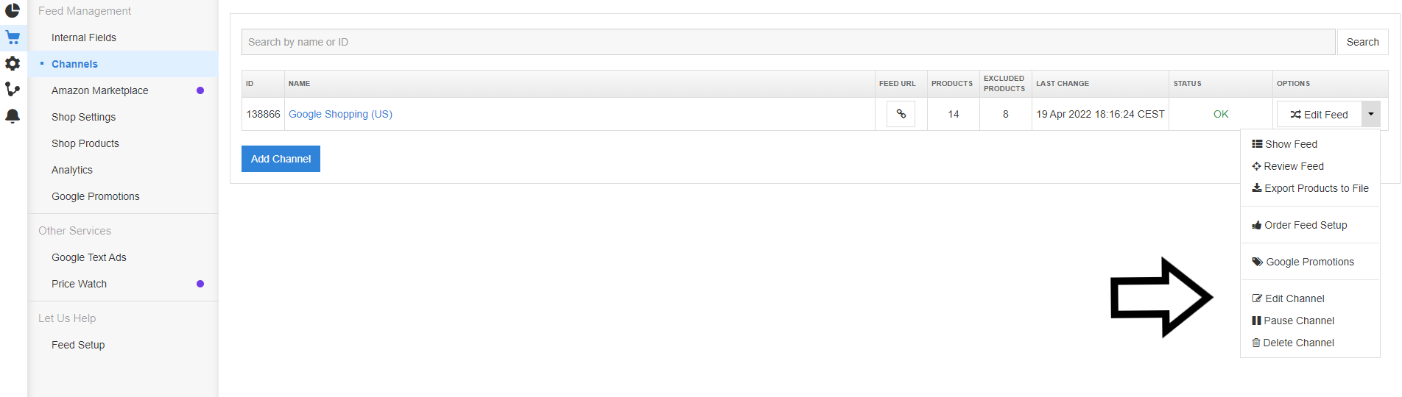Click the pause icon beside Pause Channel
The height and width of the screenshot is (397, 1402).
pos(1256,321)
